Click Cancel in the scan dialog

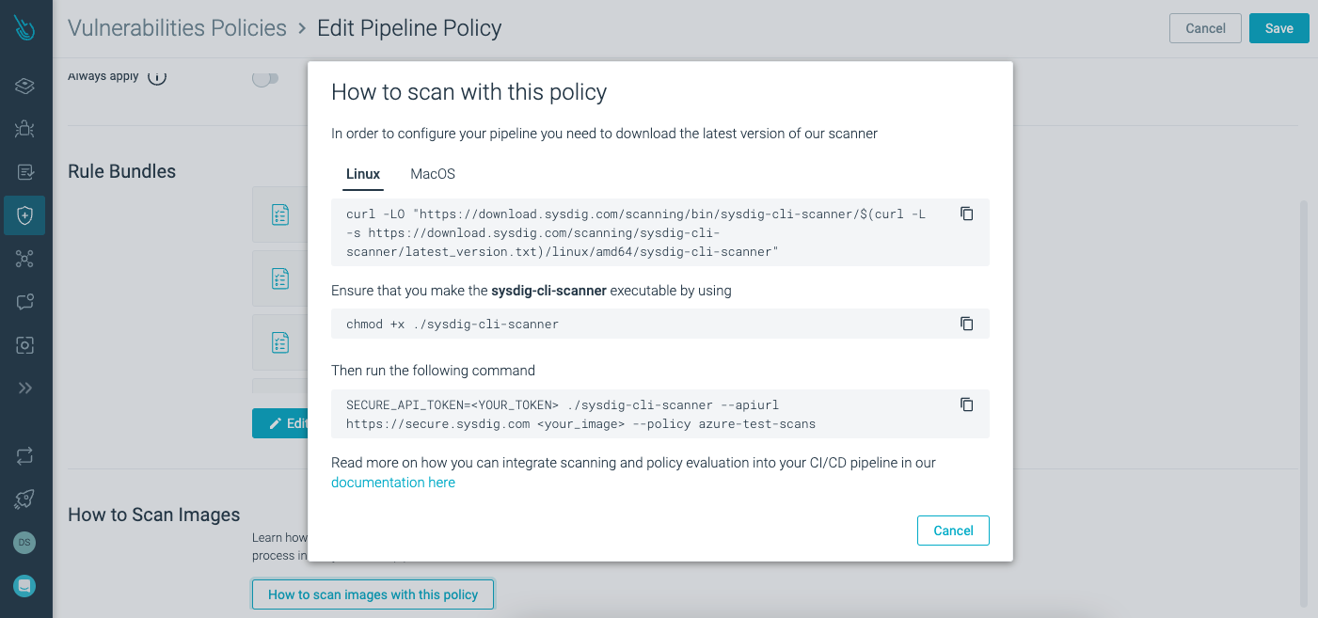tap(953, 531)
